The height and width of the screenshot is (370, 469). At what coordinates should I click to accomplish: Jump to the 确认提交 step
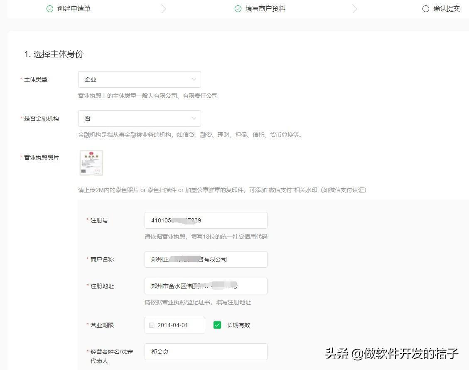[446, 9]
